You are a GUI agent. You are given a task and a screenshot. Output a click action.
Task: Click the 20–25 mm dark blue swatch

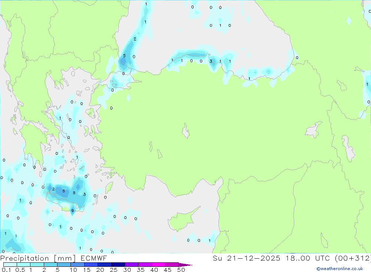104,265
